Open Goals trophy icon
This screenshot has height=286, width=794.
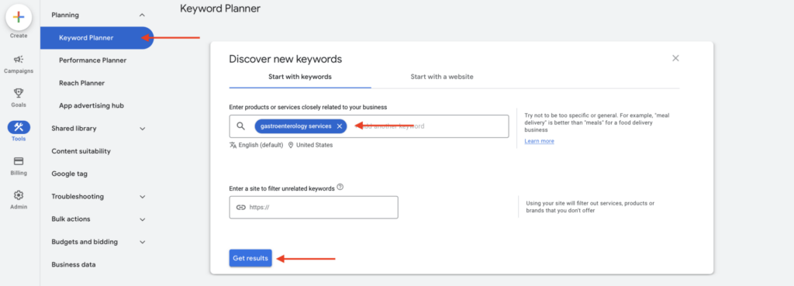pos(19,93)
